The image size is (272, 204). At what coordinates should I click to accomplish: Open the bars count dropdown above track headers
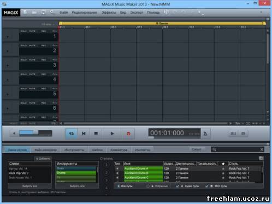point(48,24)
